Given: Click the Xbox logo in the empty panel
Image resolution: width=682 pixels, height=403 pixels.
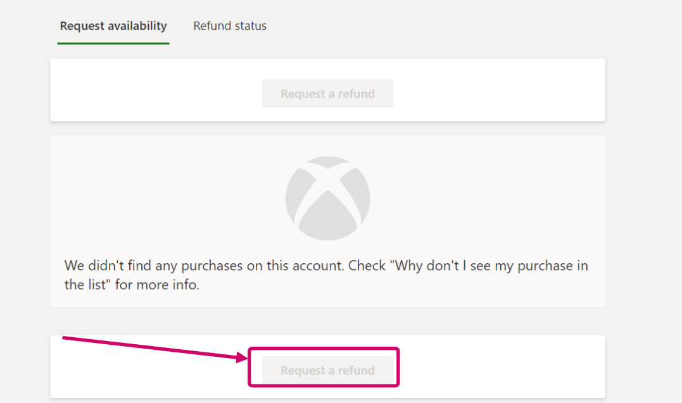Looking at the screenshot, I should (327, 198).
